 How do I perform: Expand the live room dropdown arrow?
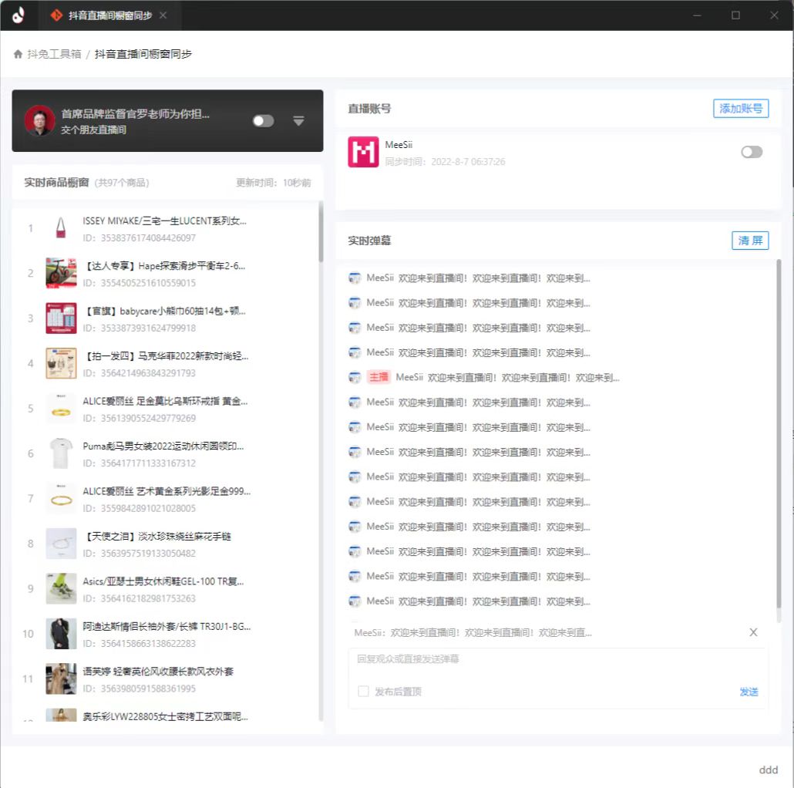coord(299,121)
